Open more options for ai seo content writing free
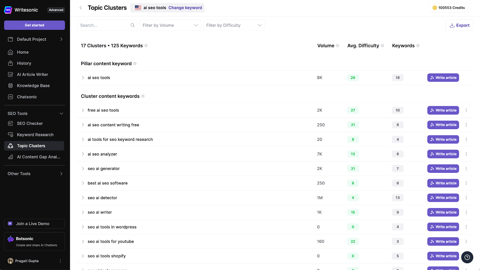Screen dimensions: 480x270 [466, 125]
